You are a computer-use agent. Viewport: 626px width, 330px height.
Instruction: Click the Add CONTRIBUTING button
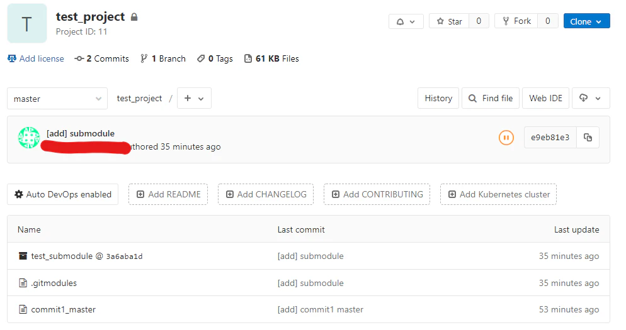click(377, 194)
